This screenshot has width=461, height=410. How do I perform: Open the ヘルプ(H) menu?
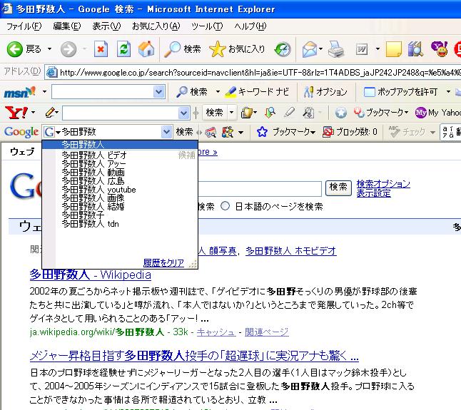[x=250, y=26]
